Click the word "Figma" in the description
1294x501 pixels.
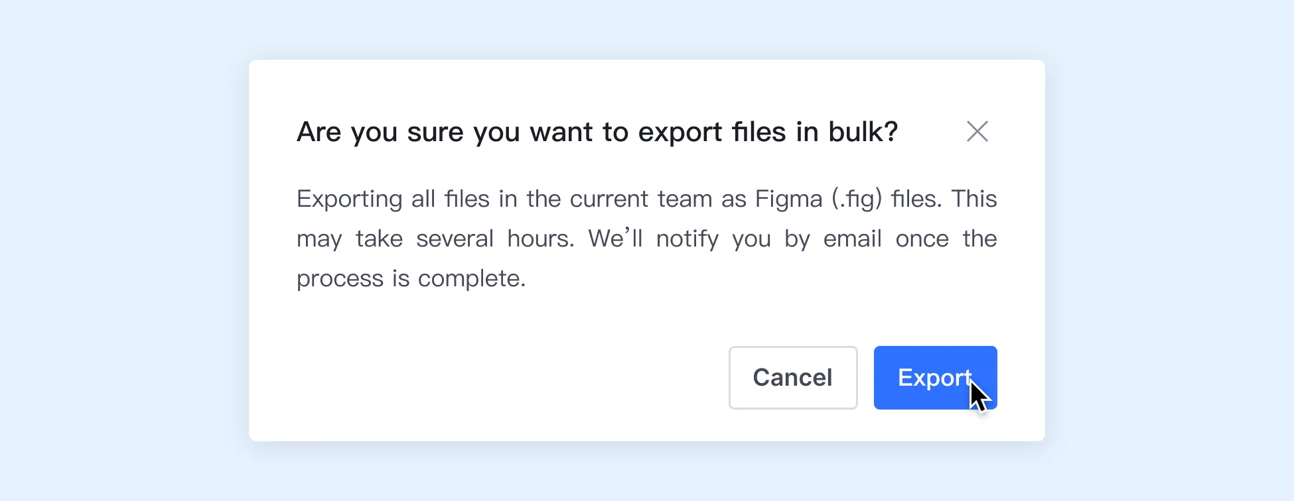point(788,199)
